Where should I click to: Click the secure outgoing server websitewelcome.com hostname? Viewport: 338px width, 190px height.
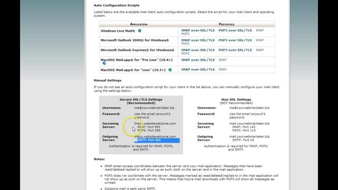(x=155, y=137)
